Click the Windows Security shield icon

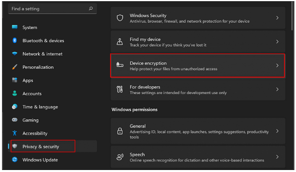click(x=120, y=18)
